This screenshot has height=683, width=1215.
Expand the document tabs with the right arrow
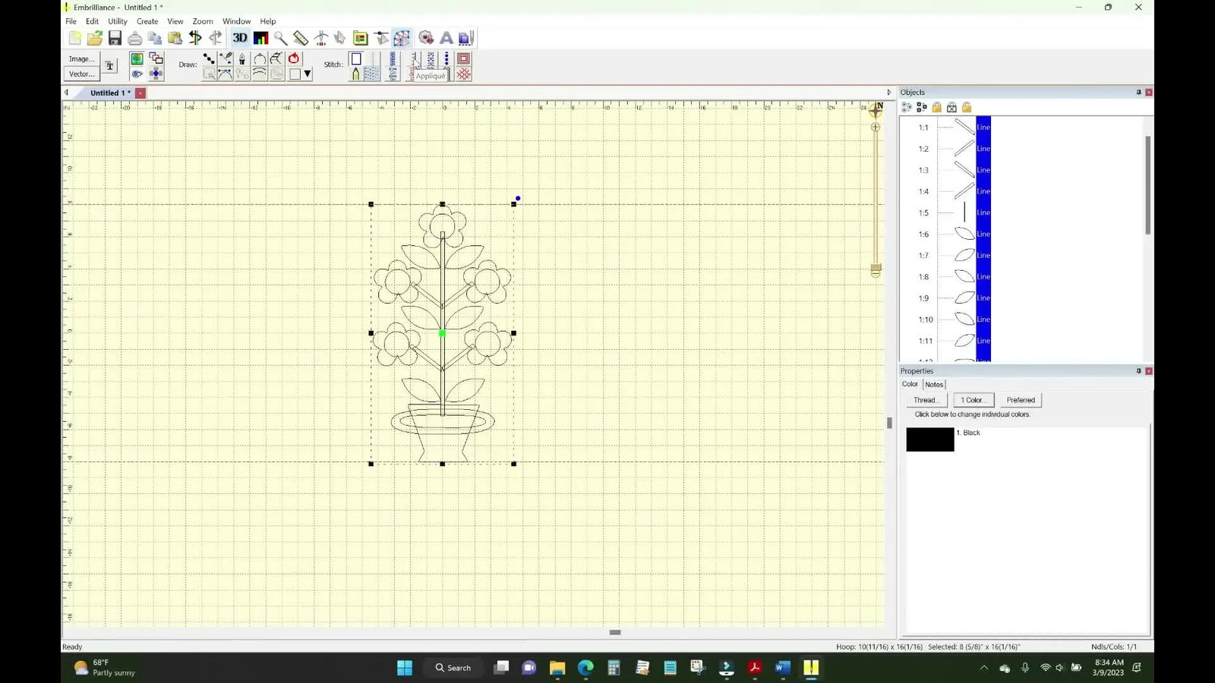pyautogui.click(x=889, y=92)
